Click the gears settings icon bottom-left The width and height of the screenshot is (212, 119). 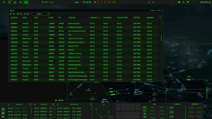pyautogui.click(x=3, y=117)
